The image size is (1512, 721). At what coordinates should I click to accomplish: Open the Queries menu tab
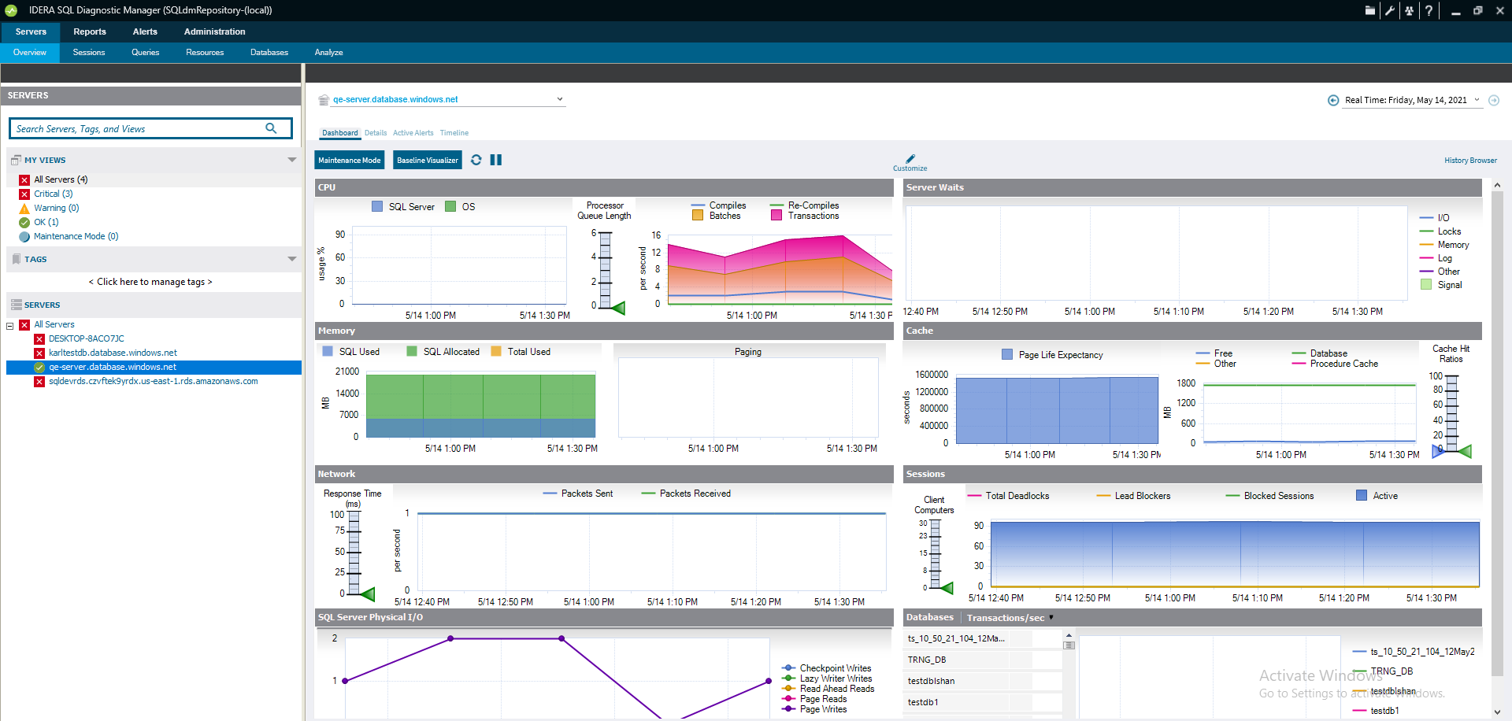tap(145, 53)
